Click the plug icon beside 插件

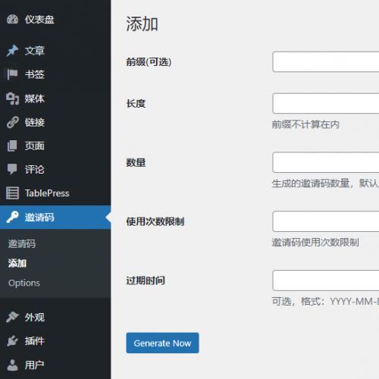pos(12,341)
